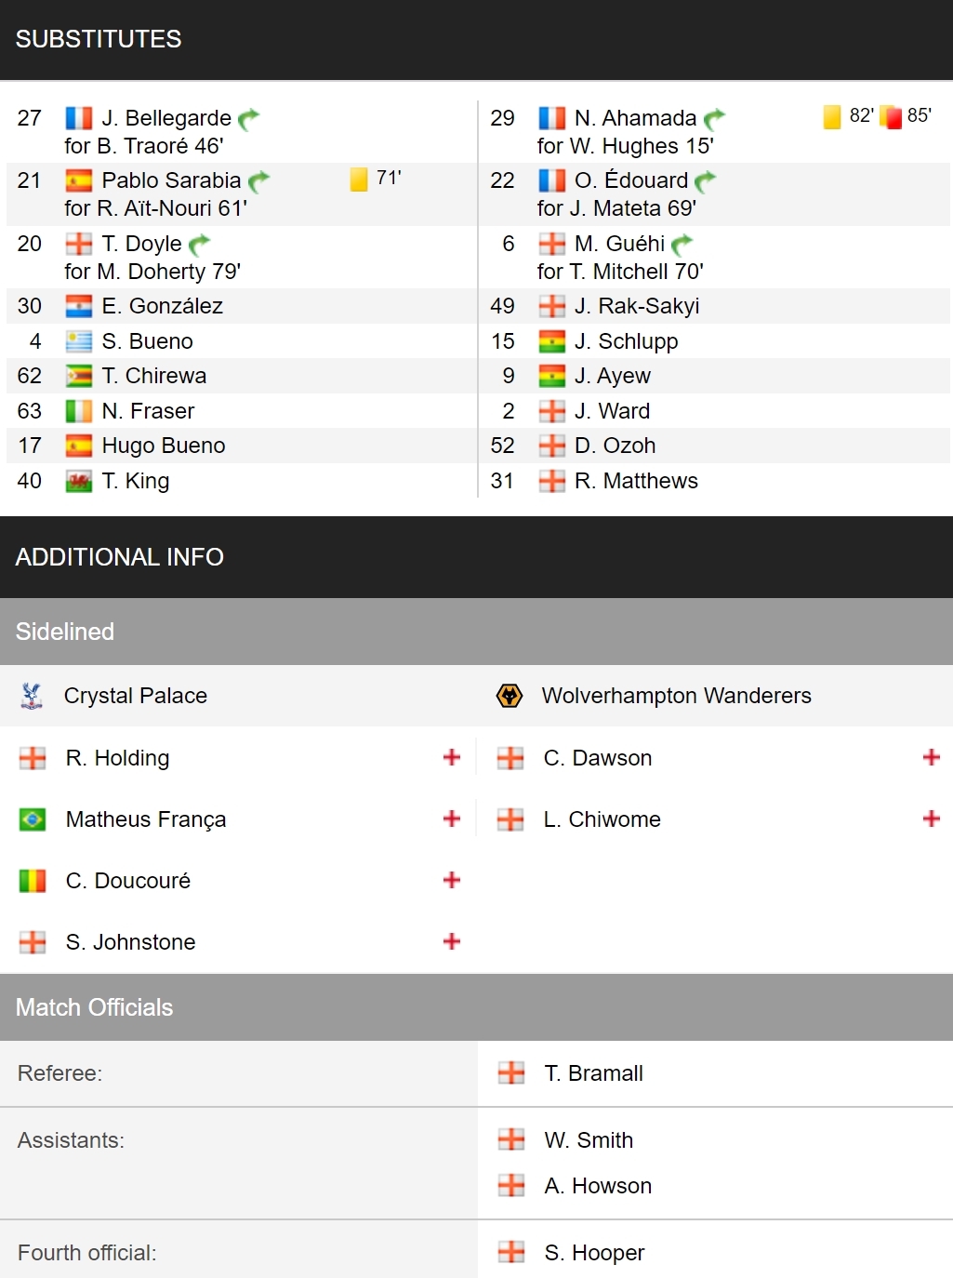Open sidelined player C. Doucouré's page

[128, 881]
